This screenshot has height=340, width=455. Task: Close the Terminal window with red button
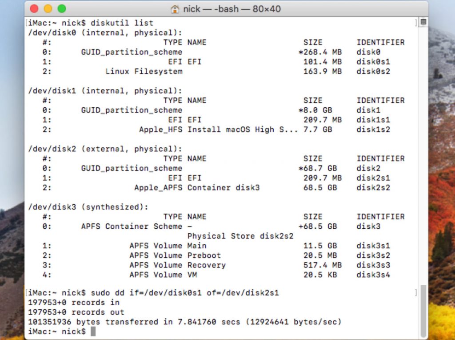pyautogui.click(x=35, y=9)
